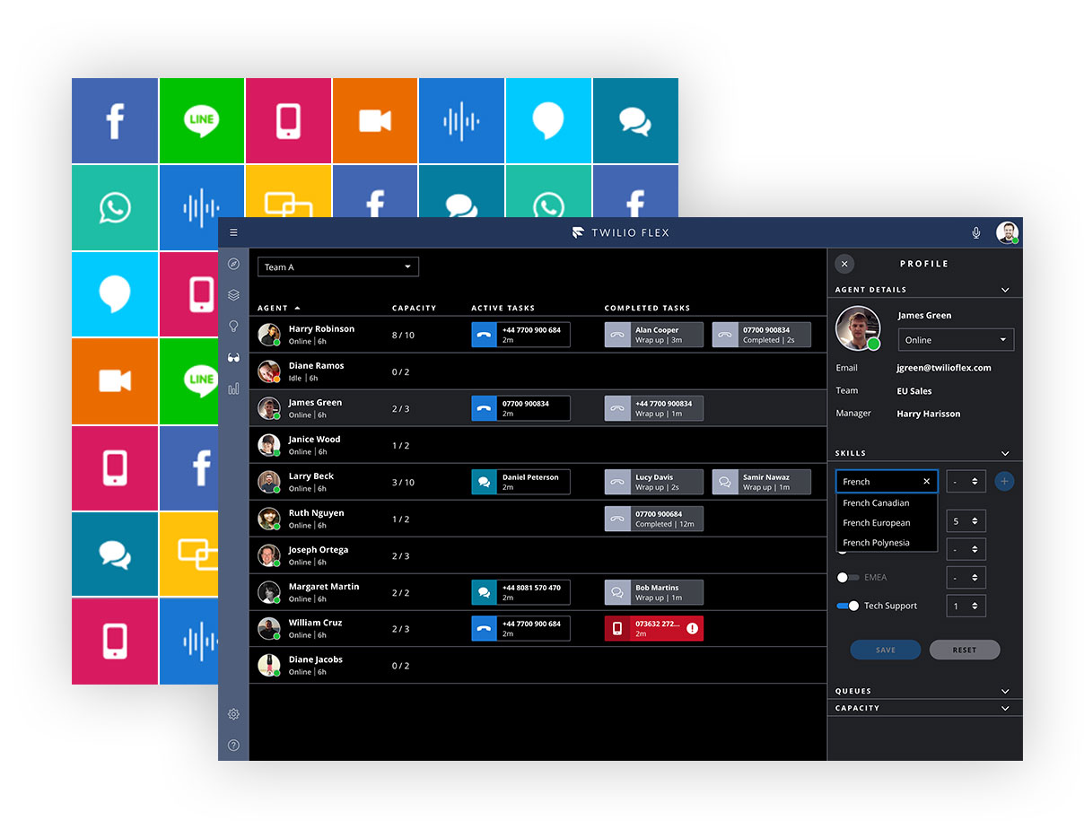
Task: Open the lightbulb icon in the sidebar
Action: 233,326
